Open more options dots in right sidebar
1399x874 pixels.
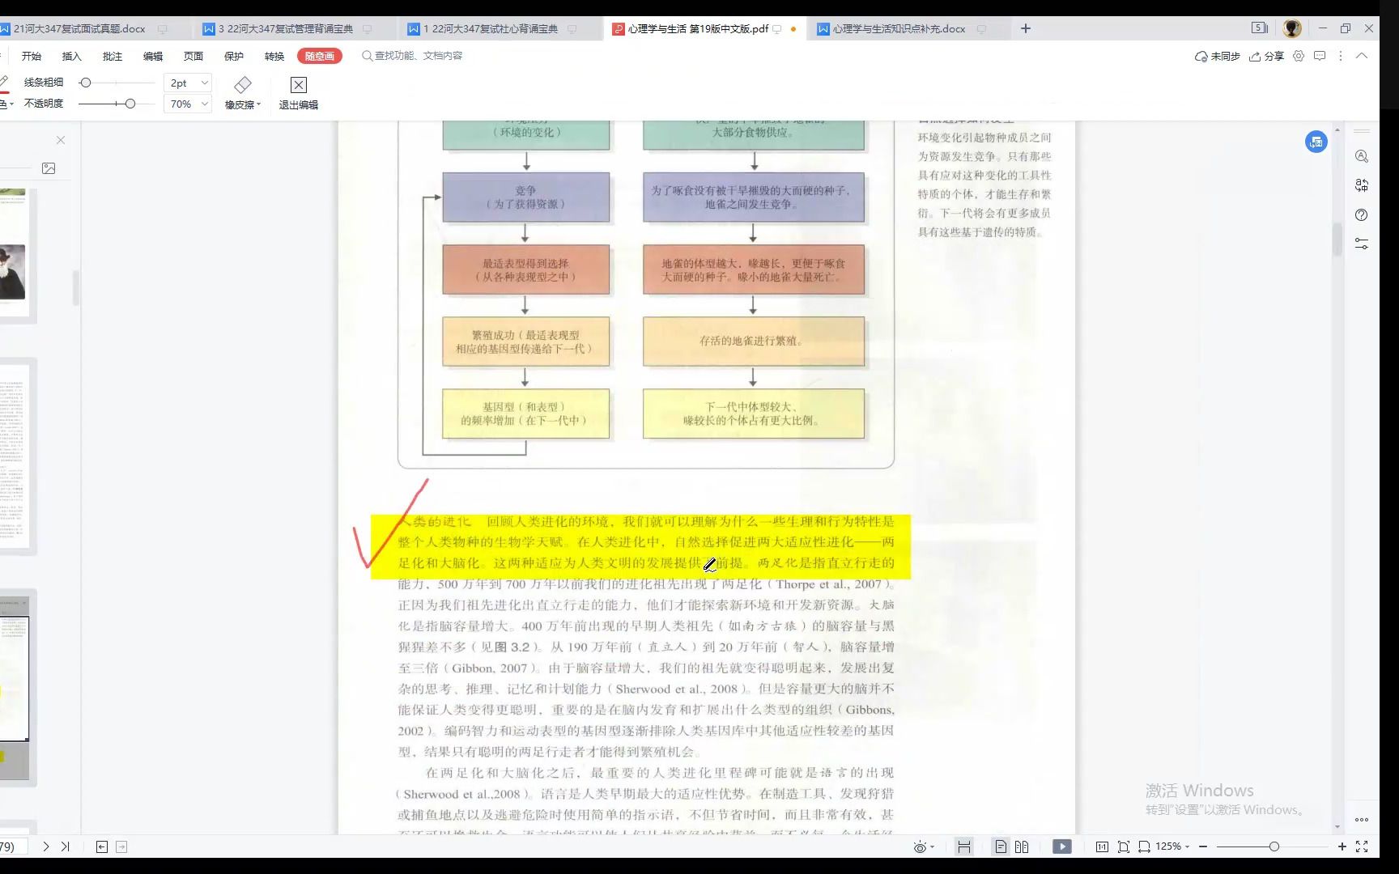click(1362, 819)
